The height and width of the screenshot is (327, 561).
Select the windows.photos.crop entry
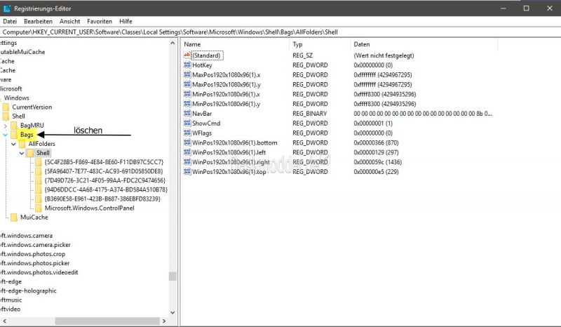tap(33, 254)
